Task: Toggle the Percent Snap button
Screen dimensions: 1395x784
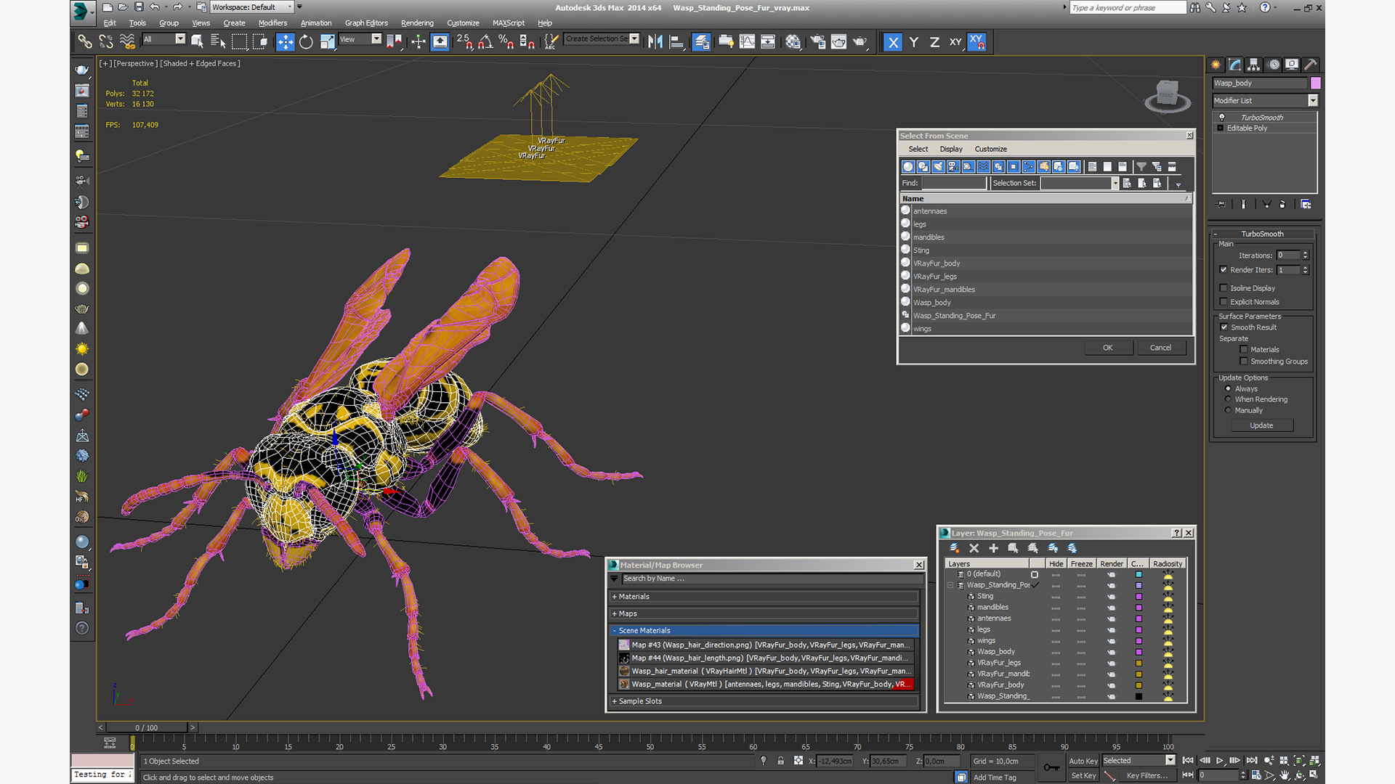Action: point(506,41)
